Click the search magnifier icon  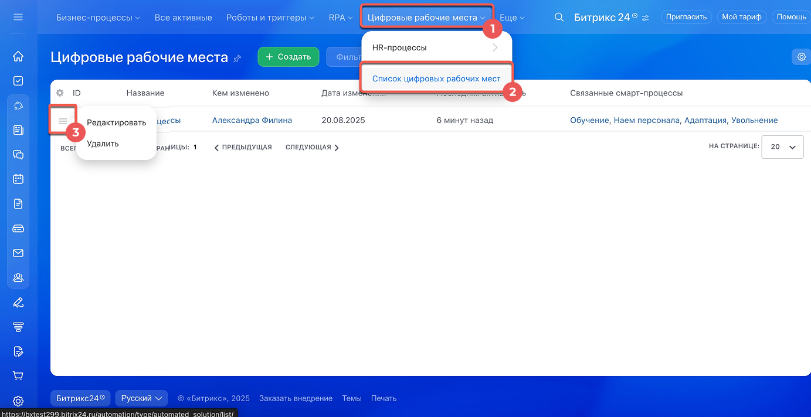559,18
